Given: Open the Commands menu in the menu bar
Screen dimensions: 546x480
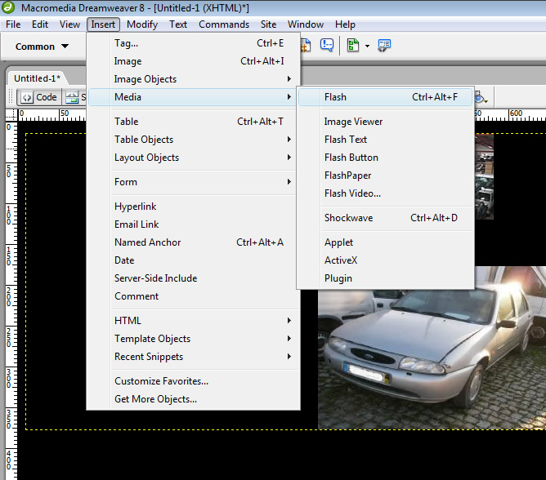Looking at the screenshot, I should (x=224, y=24).
